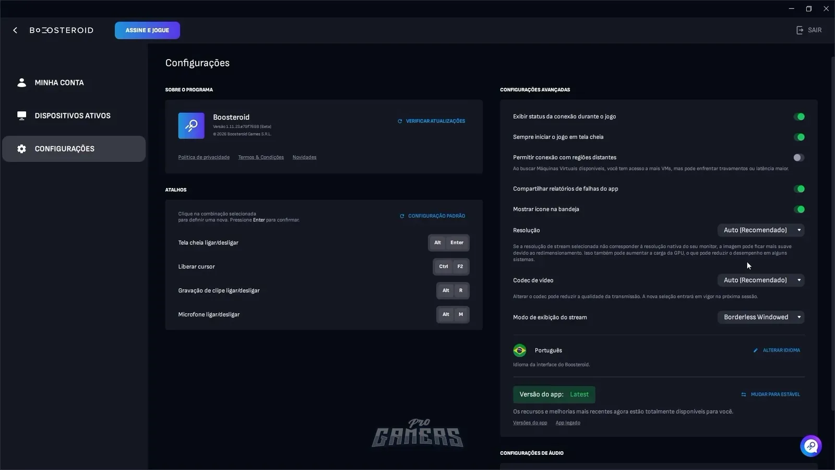Restore down the Boosteroid window
Image resolution: width=835 pixels, height=470 pixels.
point(809,8)
